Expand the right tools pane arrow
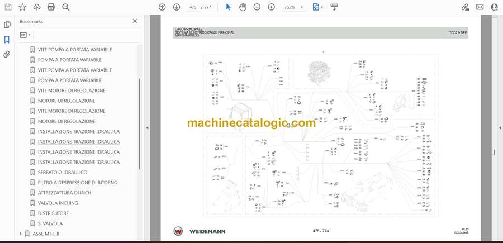 click(x=500, y=128)
